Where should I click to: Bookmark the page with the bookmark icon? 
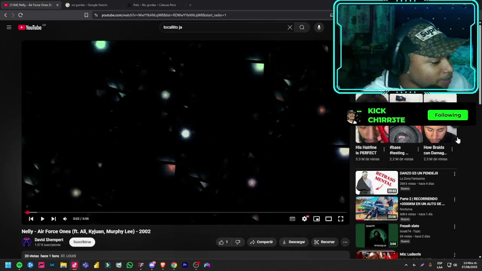(x=86, y=15)
